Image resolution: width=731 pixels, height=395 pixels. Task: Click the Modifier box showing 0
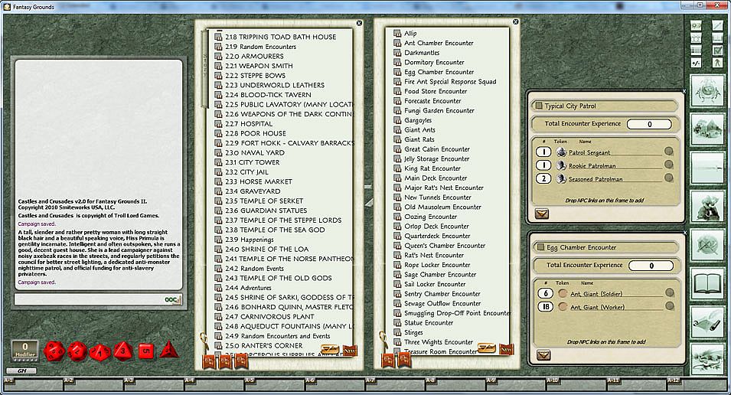pyautogui.click(x=25, y=350)
